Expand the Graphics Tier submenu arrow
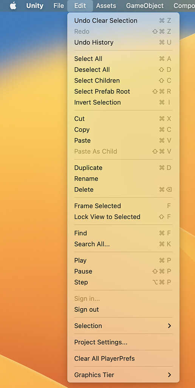The width and height of the screenshot is (195, 388). coord(169,375)
